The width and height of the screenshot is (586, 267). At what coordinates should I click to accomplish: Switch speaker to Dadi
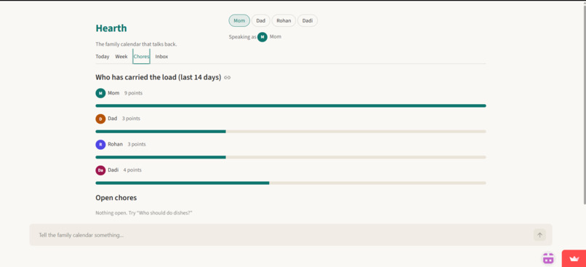coord(308,20)
